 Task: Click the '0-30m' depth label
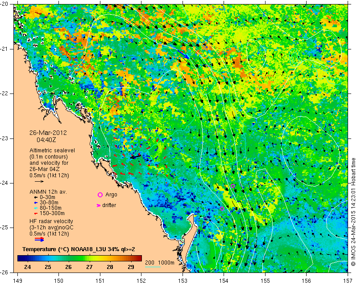click(47, 197)
